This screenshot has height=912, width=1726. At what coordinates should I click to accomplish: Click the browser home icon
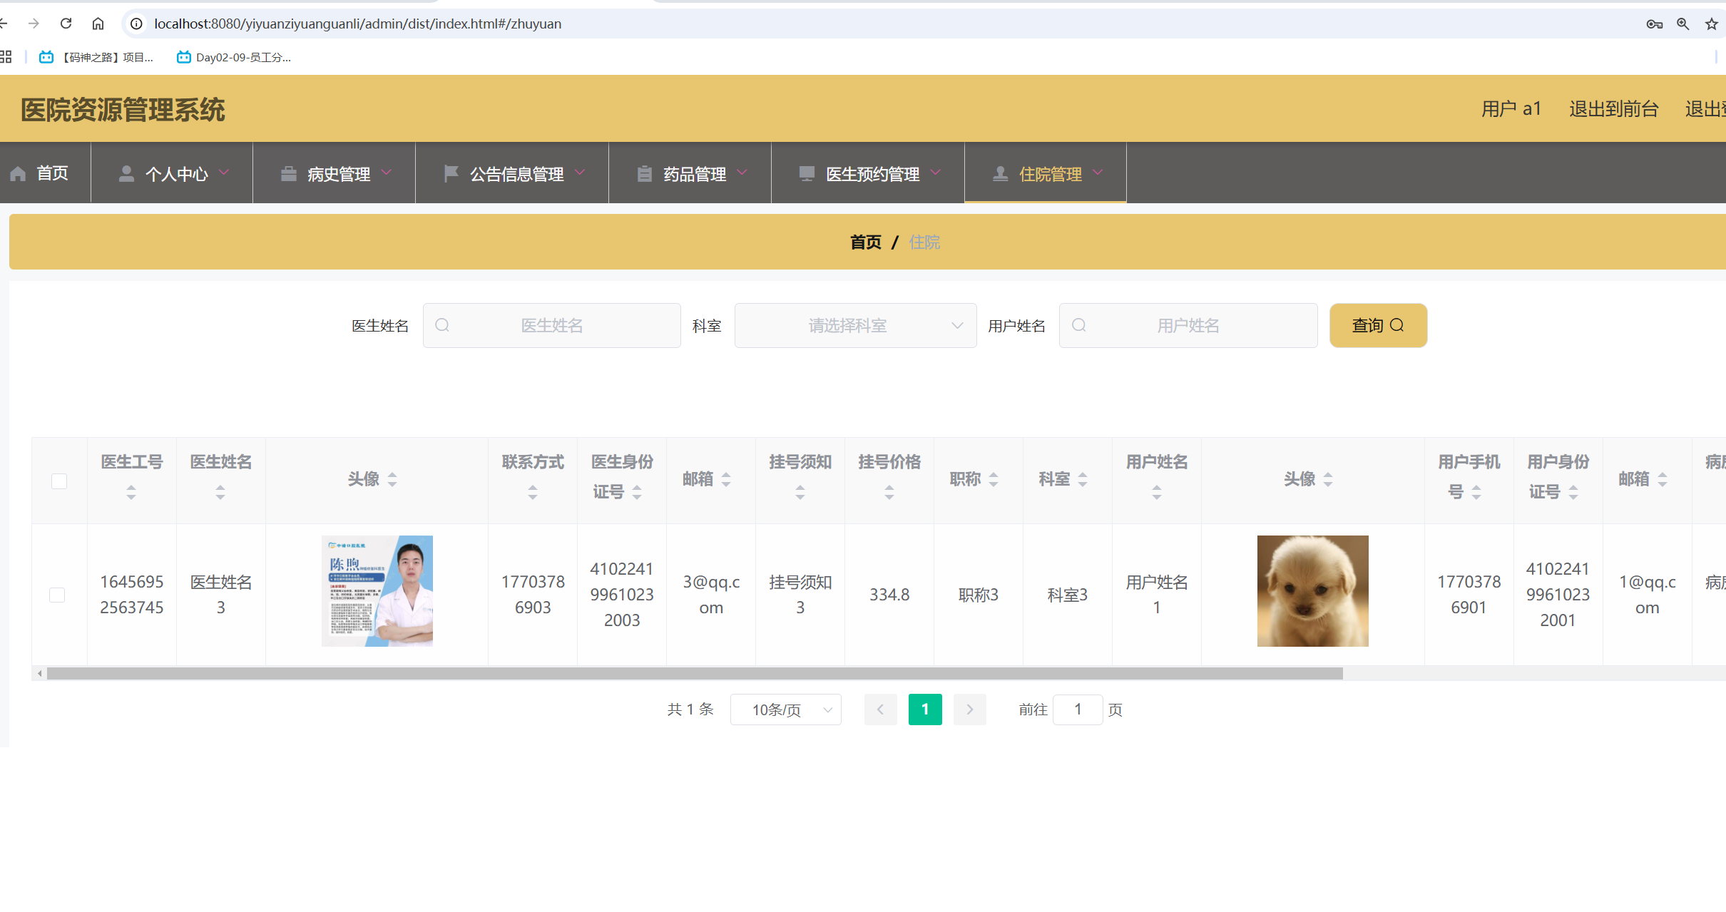tap(98, 24)
